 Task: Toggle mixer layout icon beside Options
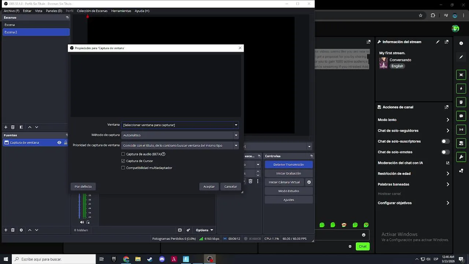pos(180,230)
